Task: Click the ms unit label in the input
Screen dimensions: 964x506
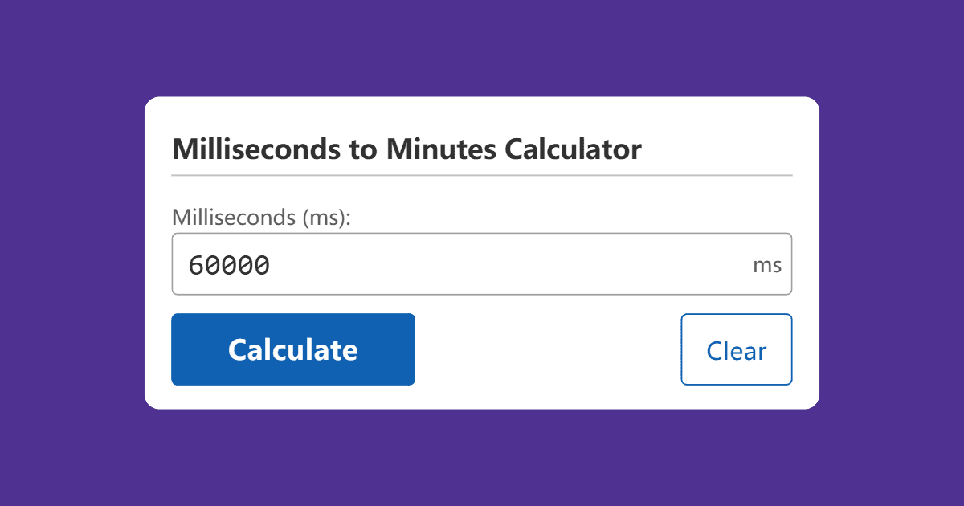Action: click(767, 264)
